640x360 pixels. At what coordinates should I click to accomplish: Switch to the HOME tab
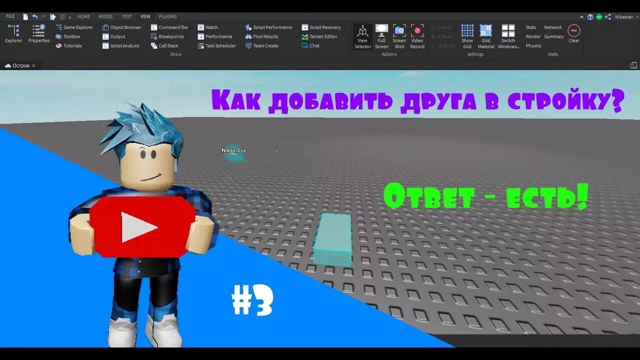pos(83,16)
